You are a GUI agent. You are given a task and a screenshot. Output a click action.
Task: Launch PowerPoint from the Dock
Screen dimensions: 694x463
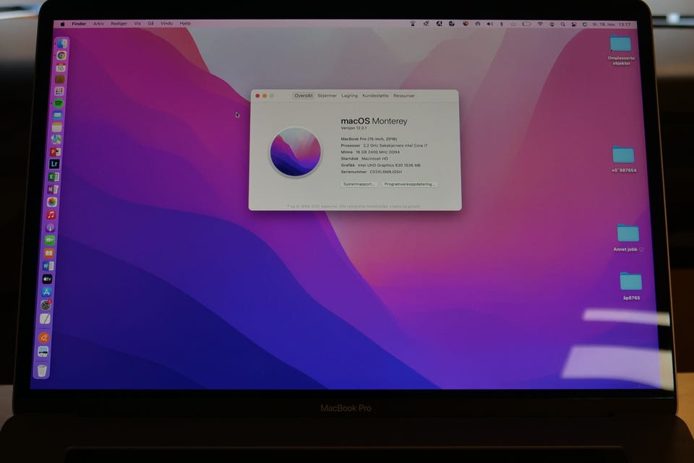pyautogui.click(x=55, y=152)
